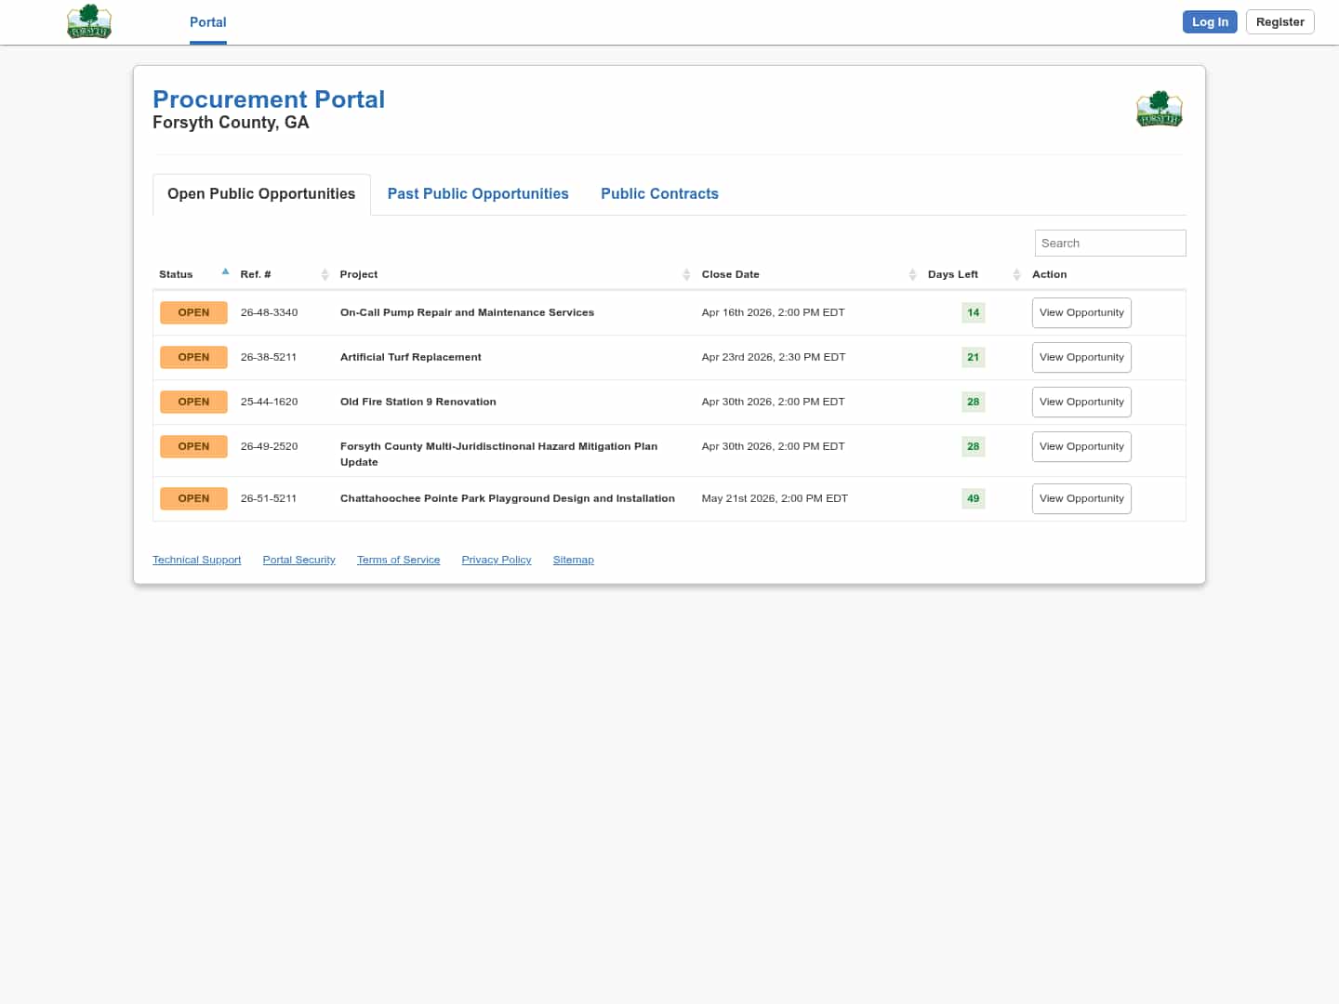View Opportunity for Chattahoochee Pointe Park Playground
Viewport: 1339px width, 1004px height.
pos(1081,498)
